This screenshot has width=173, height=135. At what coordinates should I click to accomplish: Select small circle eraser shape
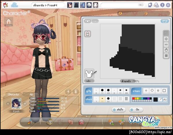tap(146, 91)
